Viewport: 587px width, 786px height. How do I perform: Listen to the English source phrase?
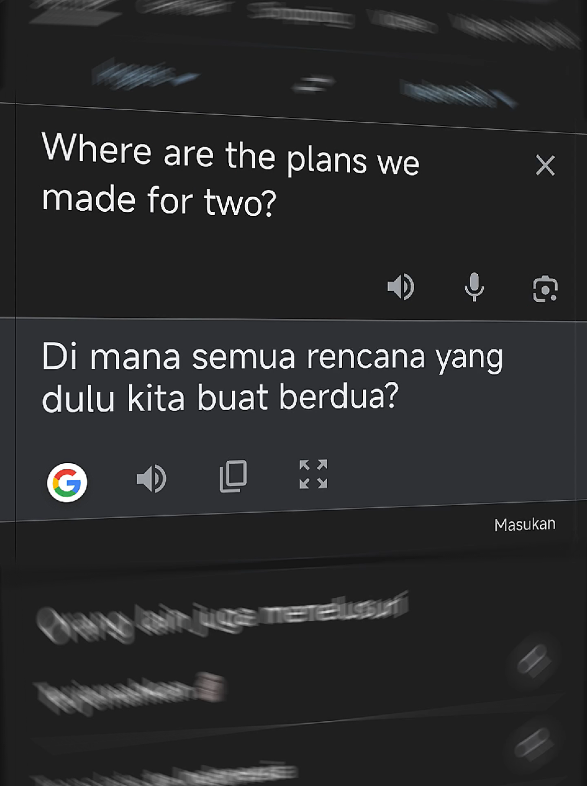click(401, 287)
